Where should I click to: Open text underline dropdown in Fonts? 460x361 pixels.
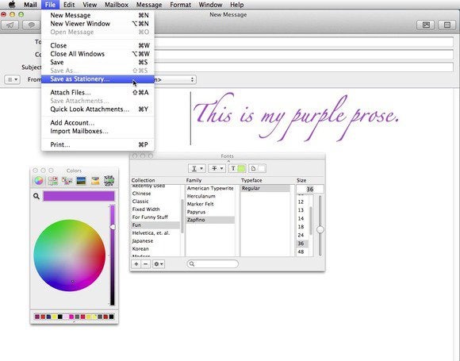click(x=197, y=168)
